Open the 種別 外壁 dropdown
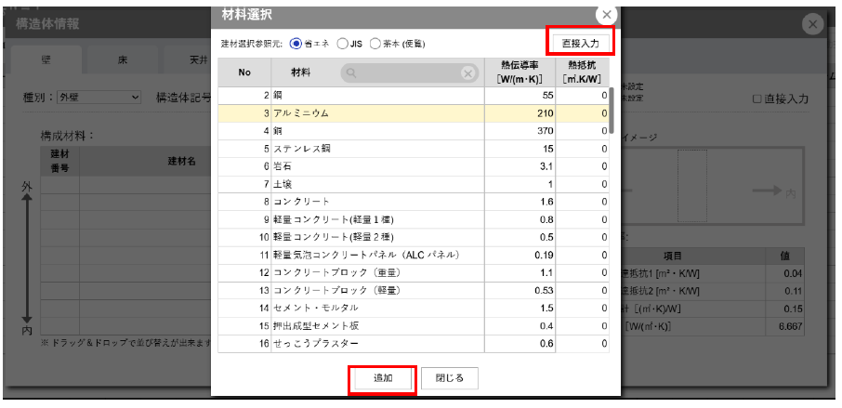 pyautogui.click(x=98, y=97)
